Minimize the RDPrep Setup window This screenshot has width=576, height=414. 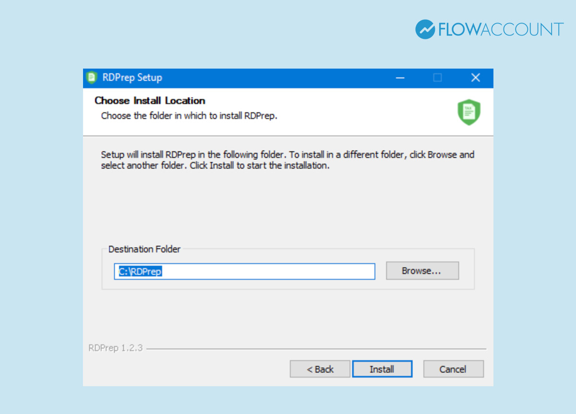tap(400, 78)
